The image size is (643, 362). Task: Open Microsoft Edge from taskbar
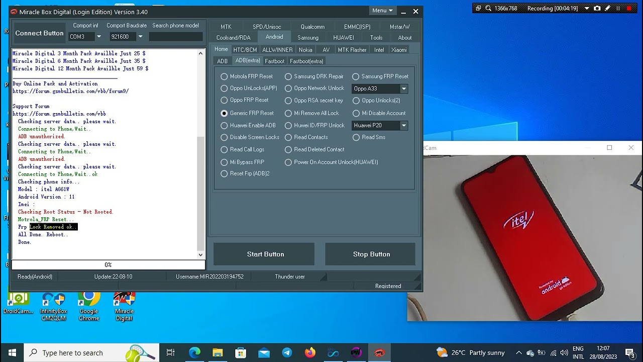[x=194, y=352]
